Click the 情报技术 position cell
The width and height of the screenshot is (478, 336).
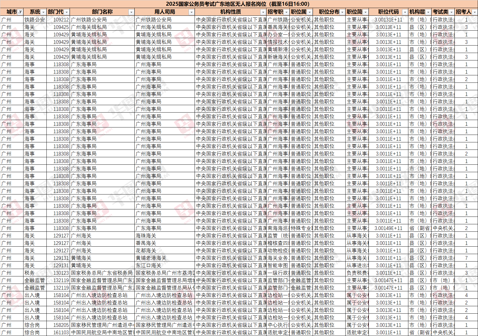pos(278,42)
